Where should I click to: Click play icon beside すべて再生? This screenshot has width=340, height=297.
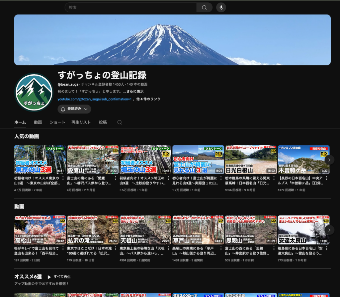[49, 277]
